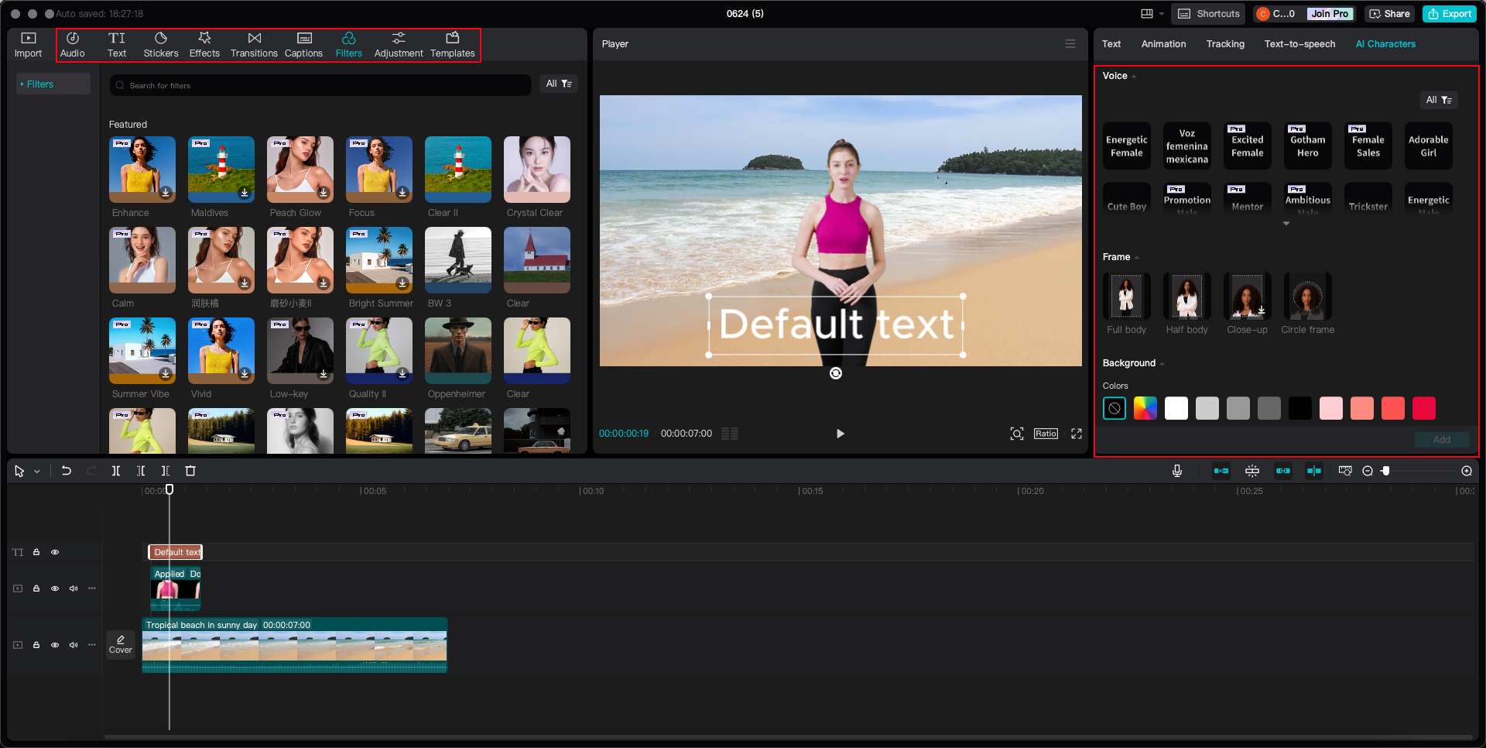Open the layout switcher icon in title bar
This screenshot has width=1486, height=748.
[x=1147, y=14]
